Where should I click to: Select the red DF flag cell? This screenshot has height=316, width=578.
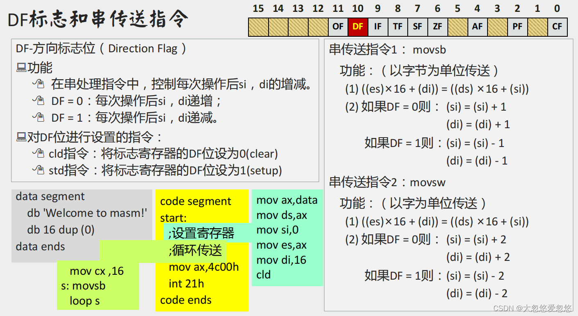pos(358,27)
